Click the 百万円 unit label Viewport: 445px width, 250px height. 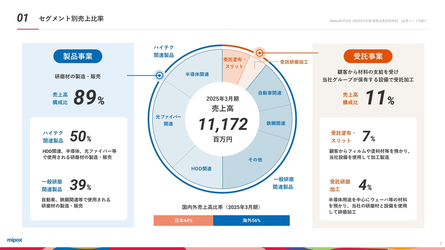[x=222, y=140]
